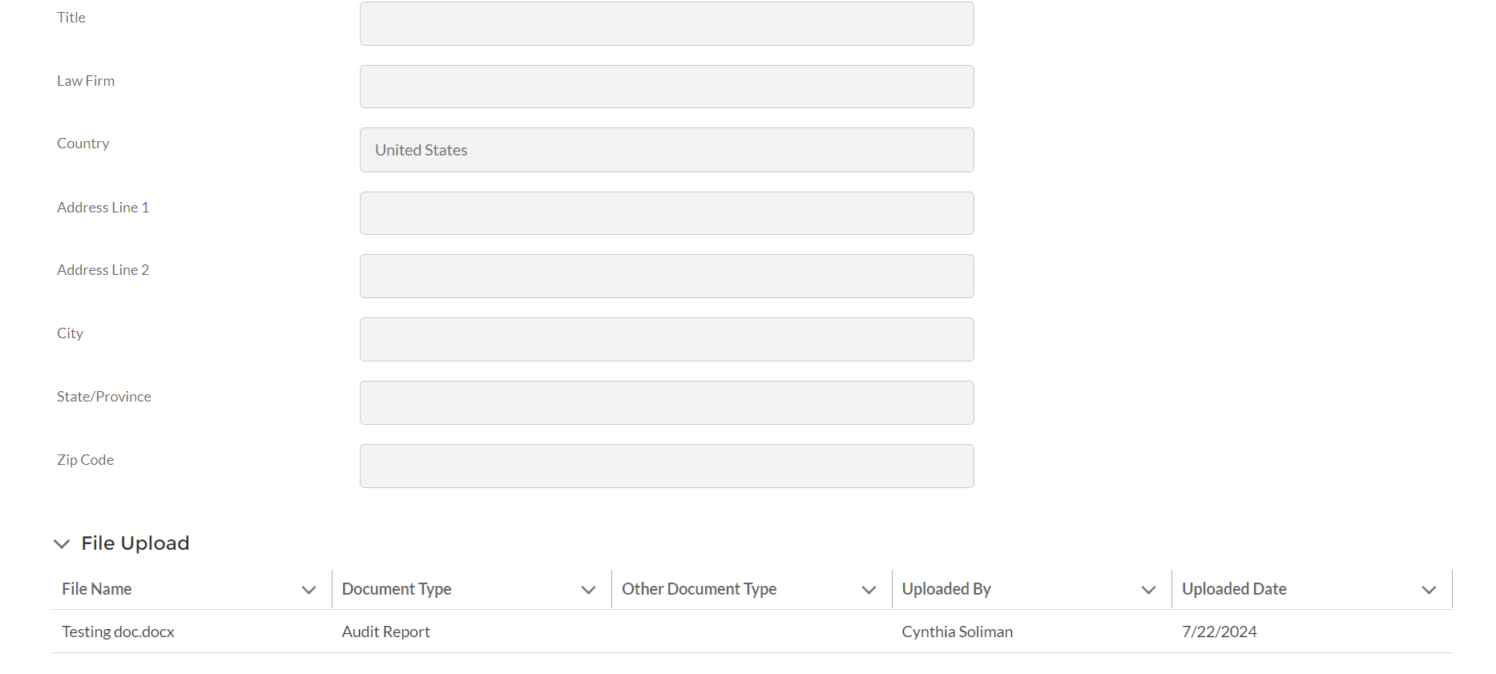Sort by Document Type column header
This screenshot has width=1496, height=674.
point(397,589)
